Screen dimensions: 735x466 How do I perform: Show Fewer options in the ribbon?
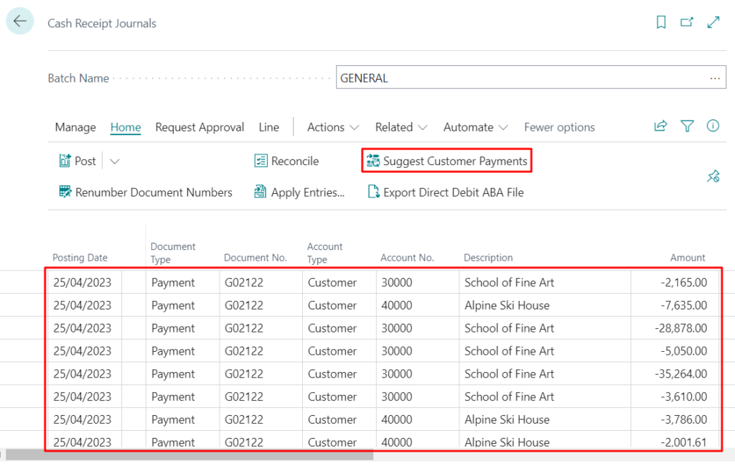559,126
